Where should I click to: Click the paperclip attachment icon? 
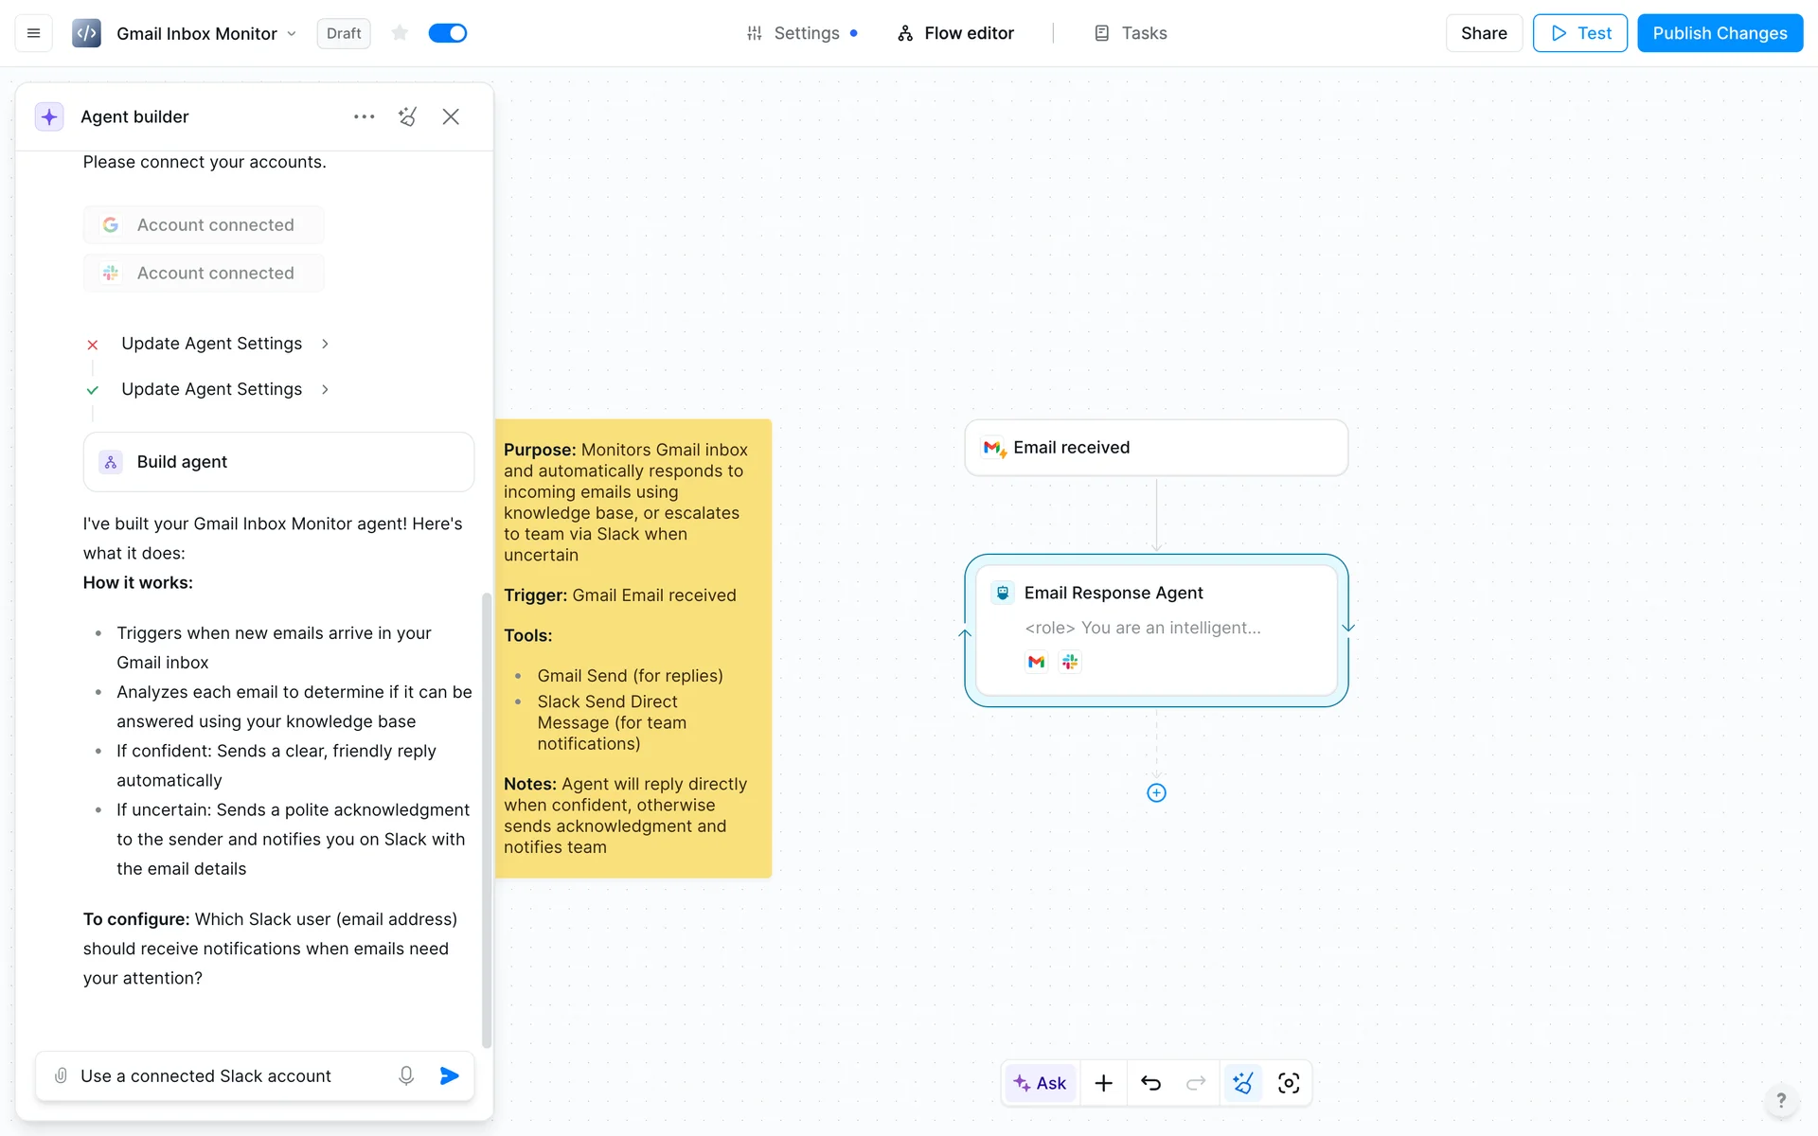point(61,1075)
